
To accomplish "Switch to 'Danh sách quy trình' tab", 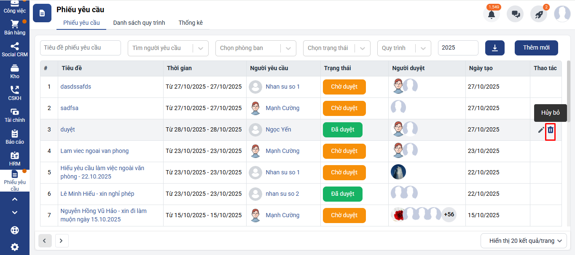I will coord(139,23).
